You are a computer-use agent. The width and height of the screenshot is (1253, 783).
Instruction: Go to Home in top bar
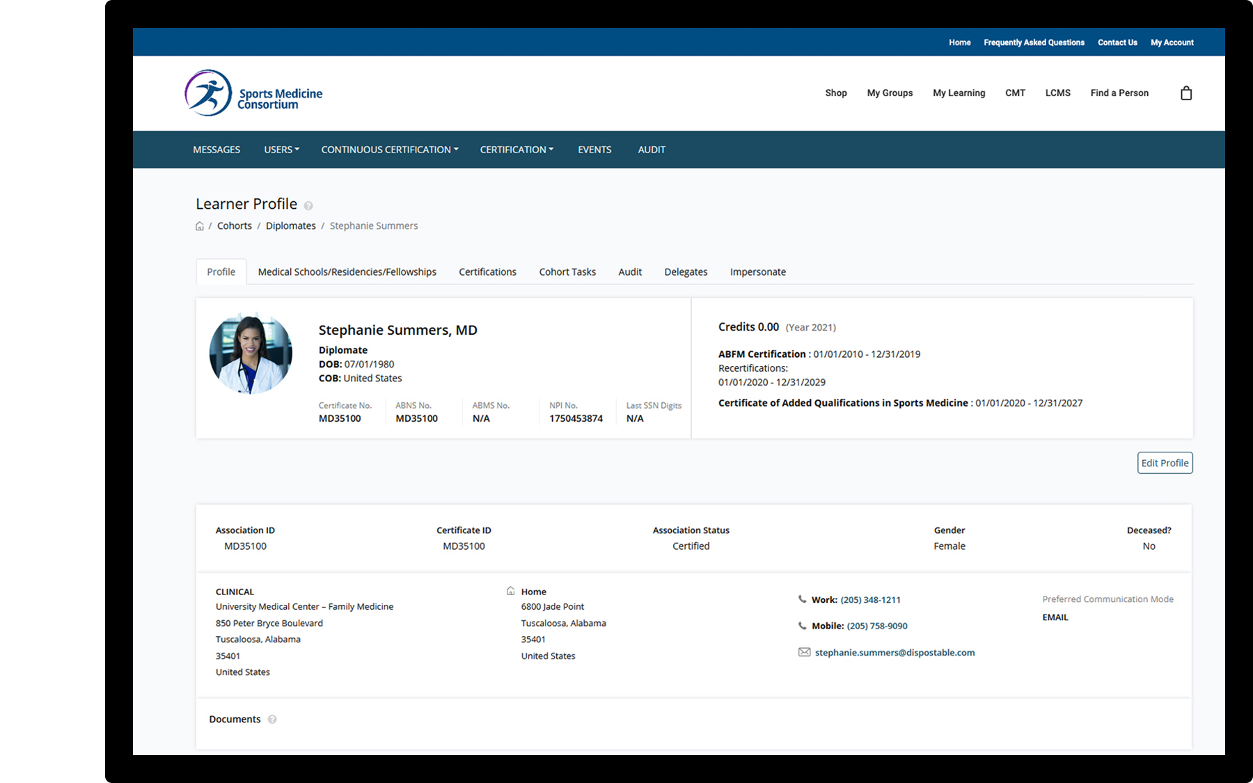click(x=959, y=42)
